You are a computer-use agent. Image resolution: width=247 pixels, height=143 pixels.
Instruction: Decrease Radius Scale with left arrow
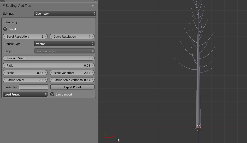click(5, 80)
